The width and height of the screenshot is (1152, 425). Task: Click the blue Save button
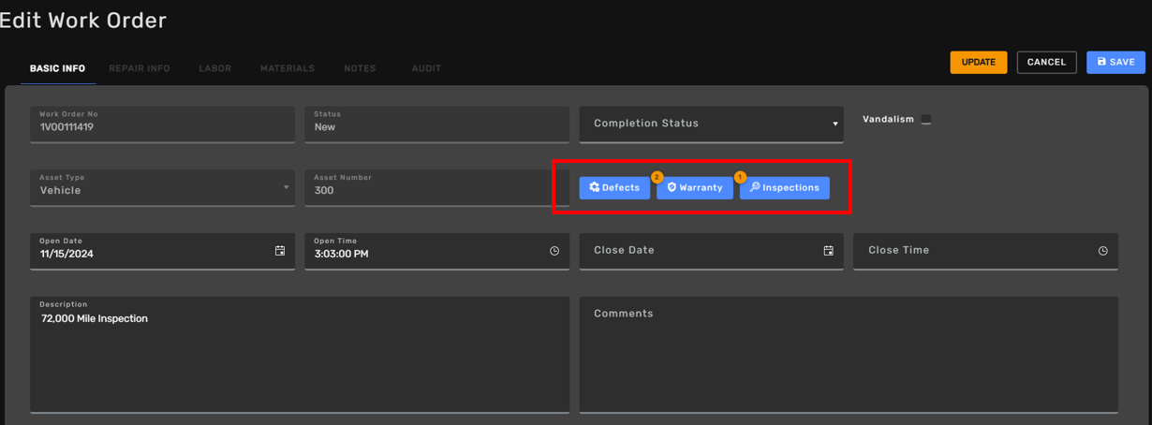(1115, 62)
